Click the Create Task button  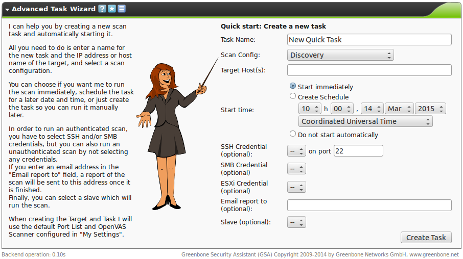(x=426, y=238)
